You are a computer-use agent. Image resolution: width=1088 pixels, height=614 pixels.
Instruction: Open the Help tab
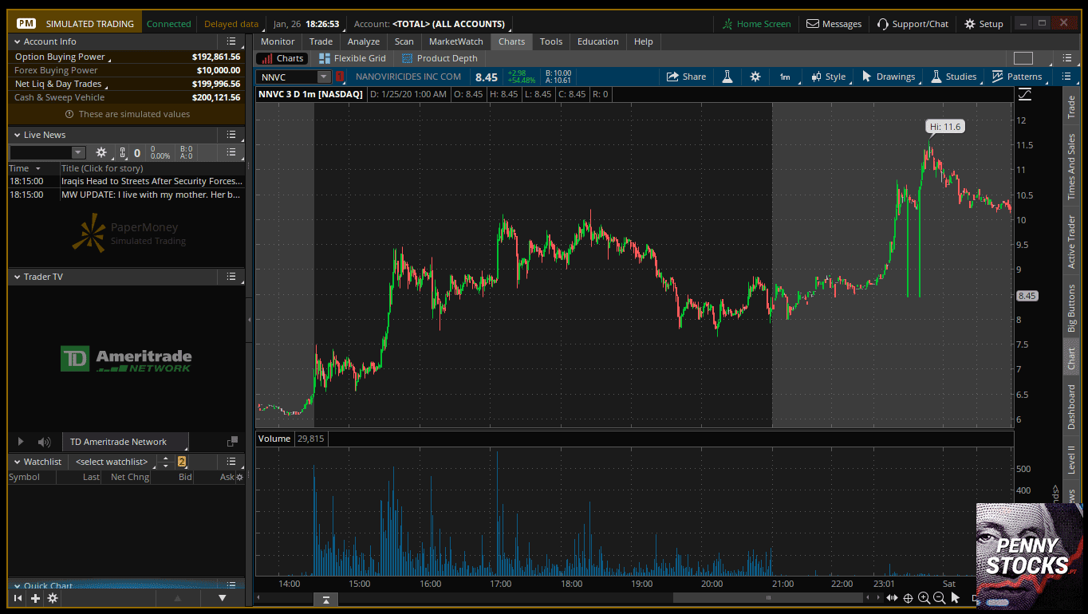(644, 41)
